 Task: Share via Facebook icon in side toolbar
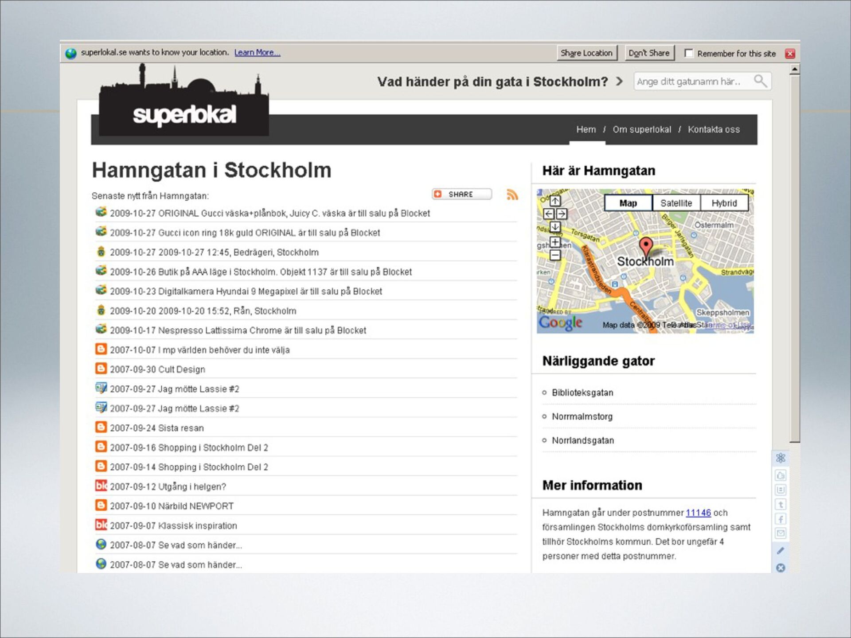pyautogui.click(x=781, y=519)
